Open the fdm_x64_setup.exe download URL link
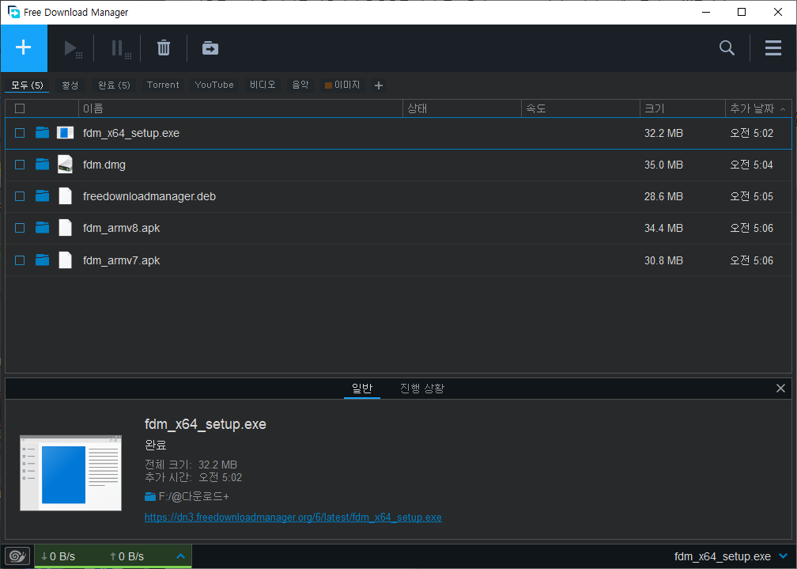 (x=293, y=517)
